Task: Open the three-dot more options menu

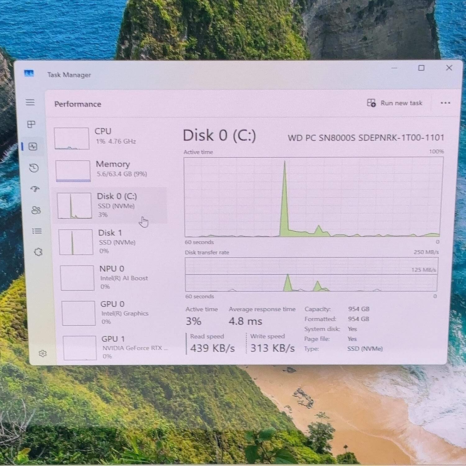Action: click(x=445, y=103)
